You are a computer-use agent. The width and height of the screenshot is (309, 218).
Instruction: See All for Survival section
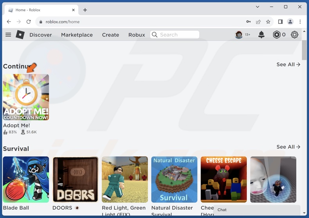tap(288, 147)
